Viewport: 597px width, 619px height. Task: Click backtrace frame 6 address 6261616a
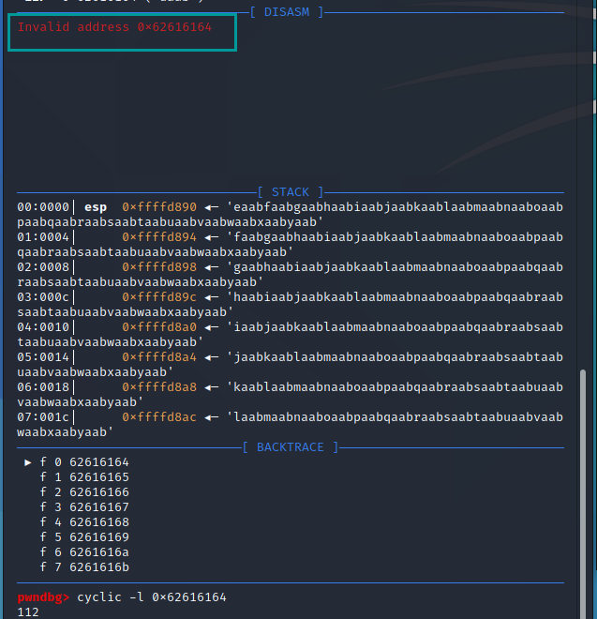[99, 552]
